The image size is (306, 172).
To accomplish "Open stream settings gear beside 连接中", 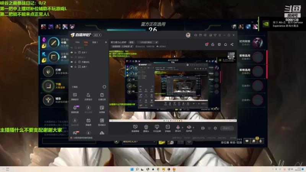I will pos(215,128).
